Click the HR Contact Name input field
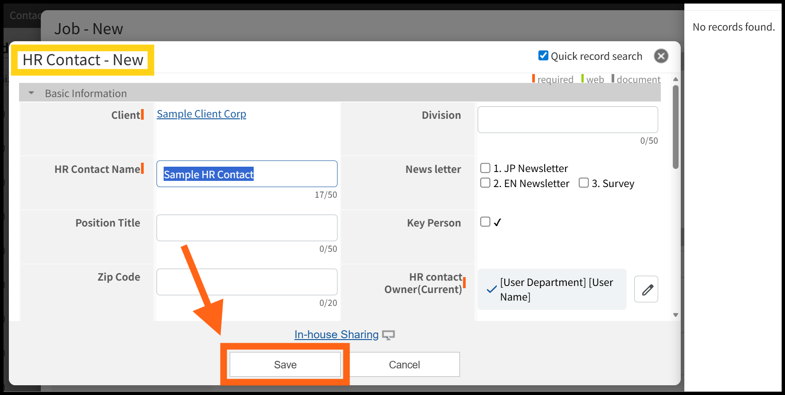The height and width of the screenshot is (395, 785). click(x=247, y=174)
